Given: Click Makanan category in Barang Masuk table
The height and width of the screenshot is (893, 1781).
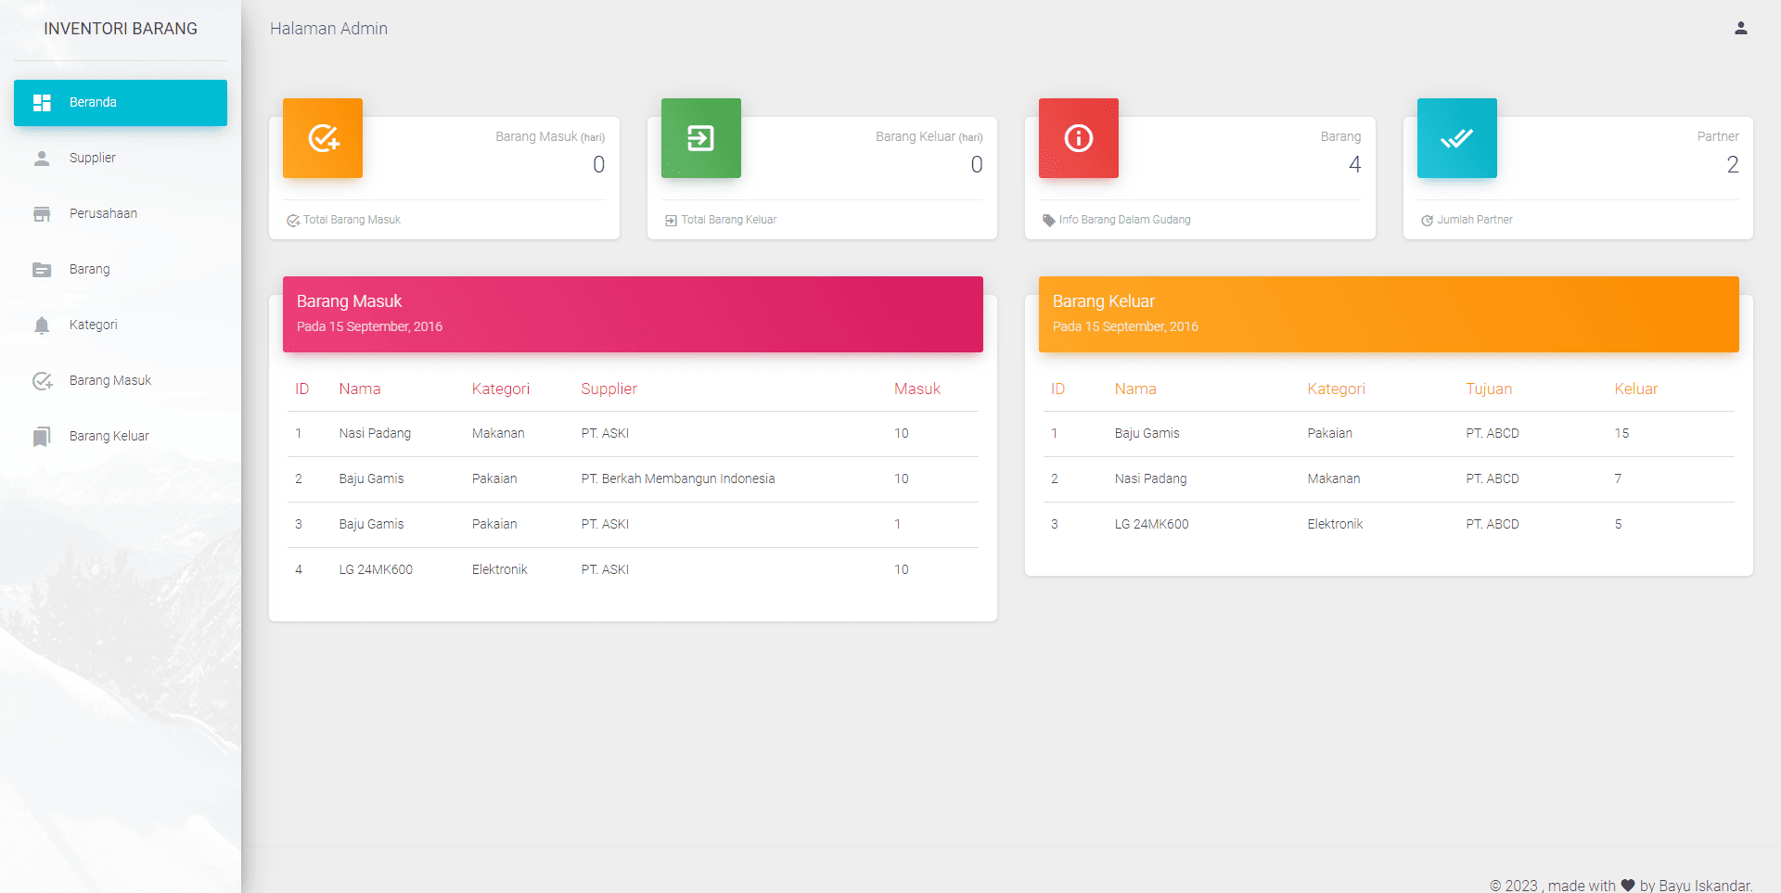Looking at the screenshot, I should click(x=498, y=434).
